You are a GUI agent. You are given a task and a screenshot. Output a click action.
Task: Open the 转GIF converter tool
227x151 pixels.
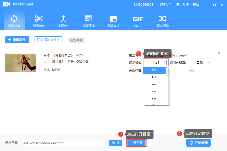click(x=138, y=21)
